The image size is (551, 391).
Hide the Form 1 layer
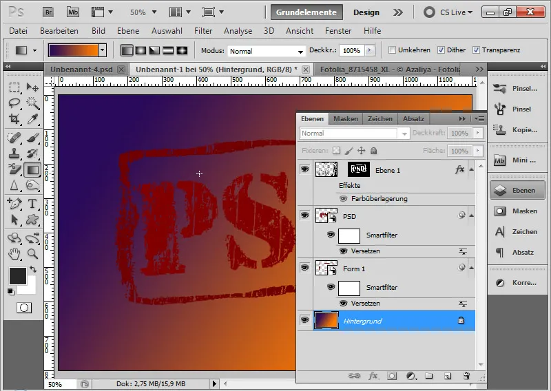[304, 268]
